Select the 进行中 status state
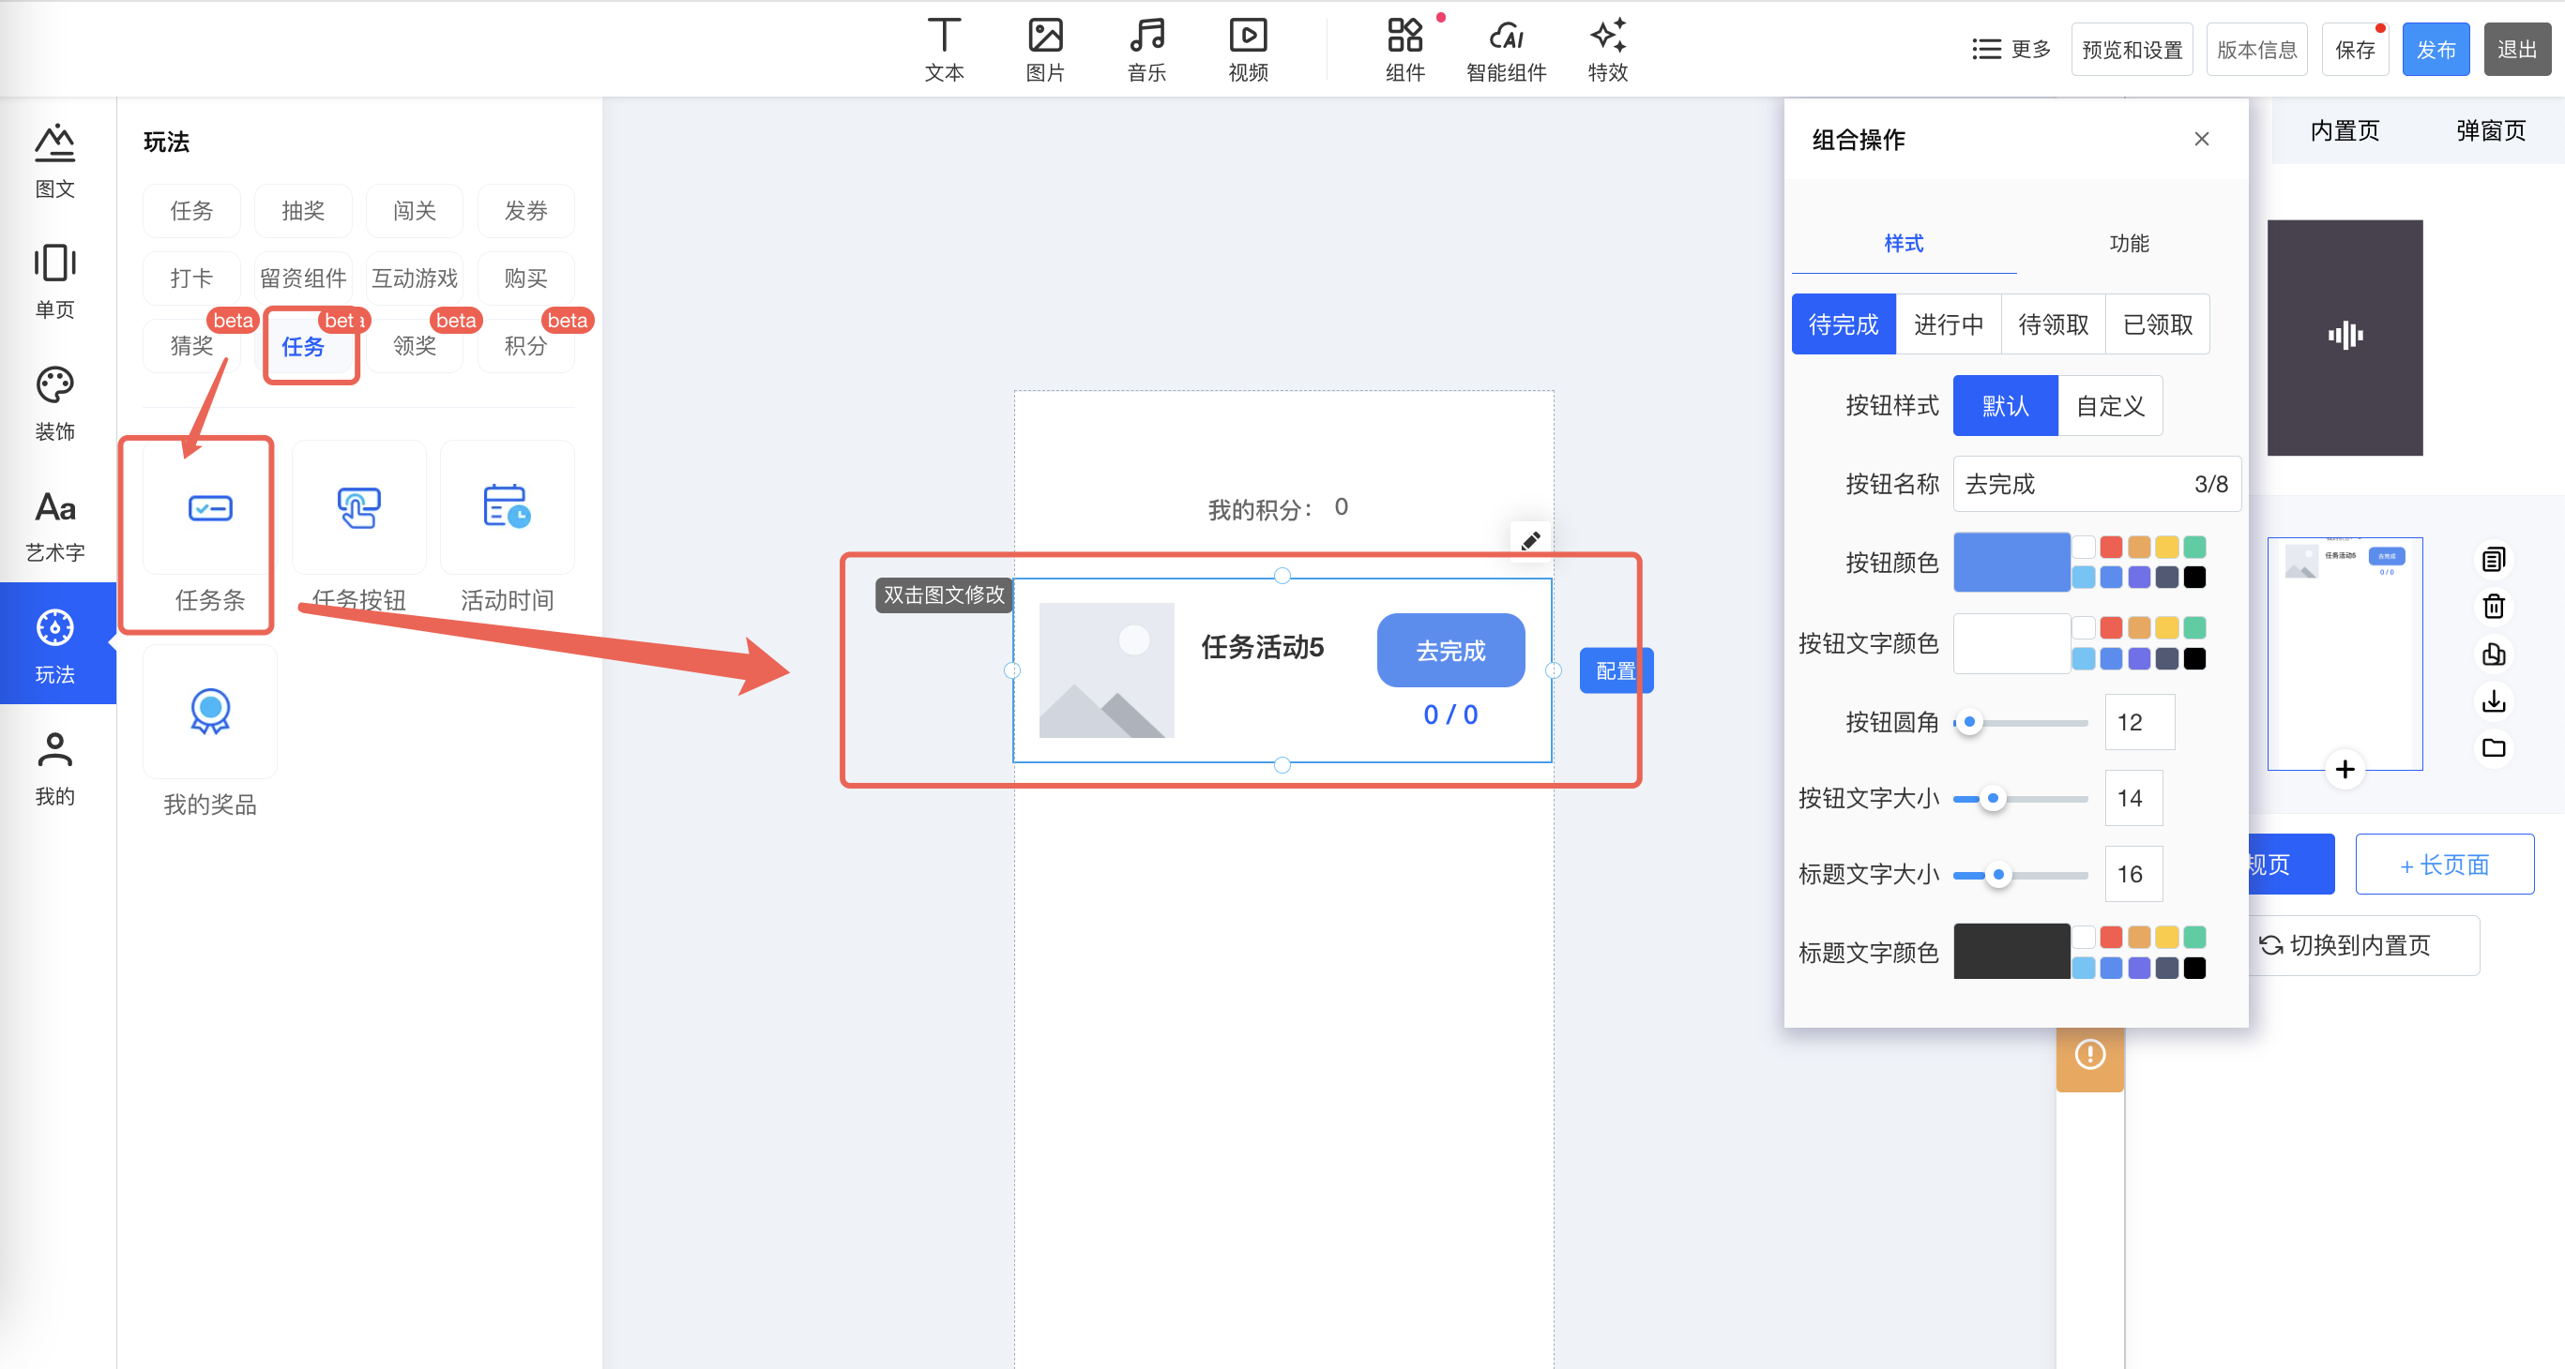This screenshot has width=2565, height=1369. click(1948, 324)
